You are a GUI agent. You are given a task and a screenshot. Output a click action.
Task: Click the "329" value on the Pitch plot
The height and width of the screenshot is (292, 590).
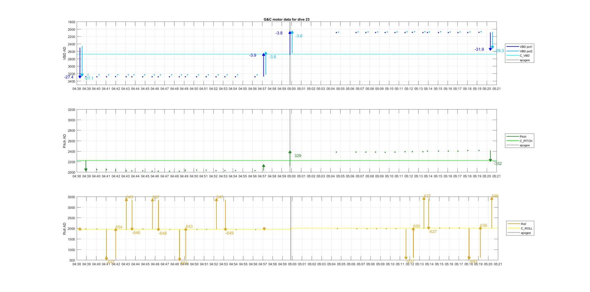click(x=298, y=156)
